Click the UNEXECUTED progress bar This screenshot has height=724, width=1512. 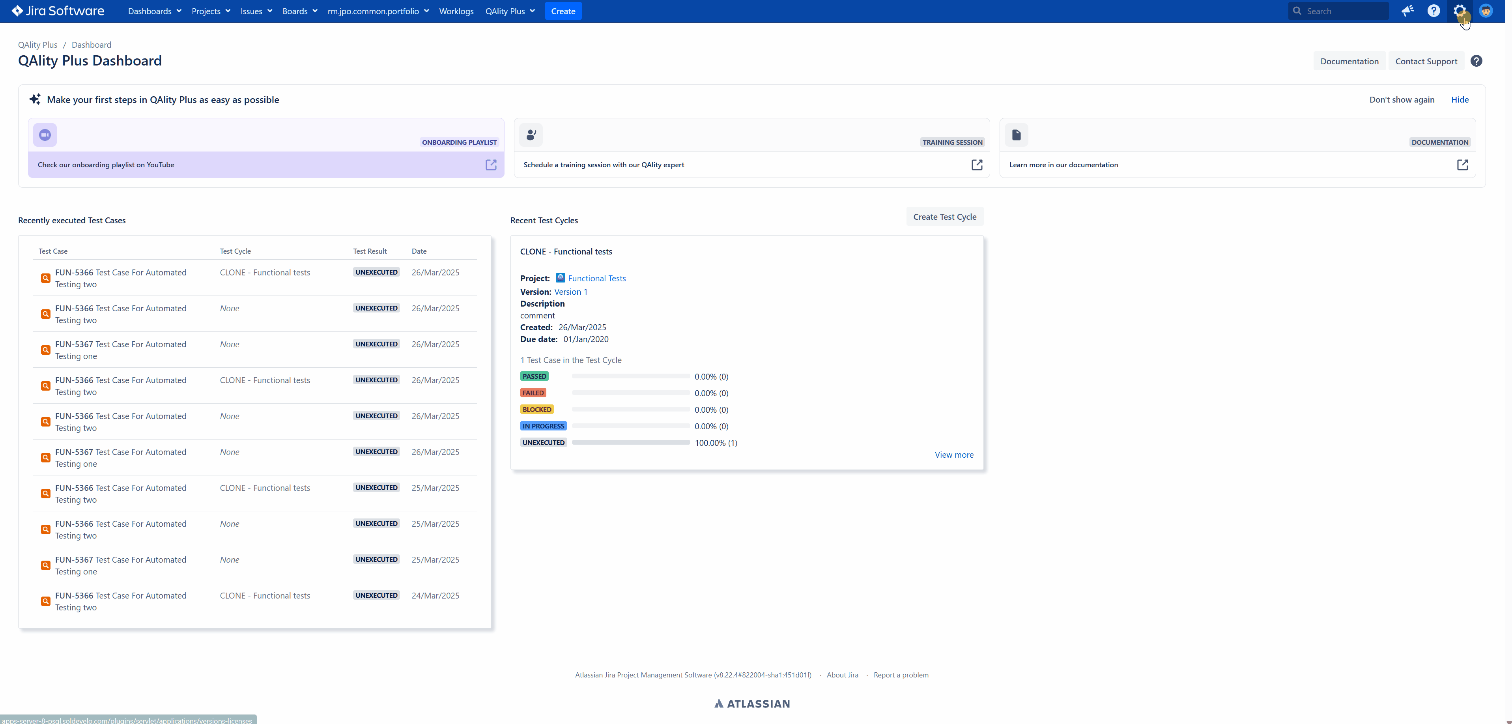click(x=631, y=443)
